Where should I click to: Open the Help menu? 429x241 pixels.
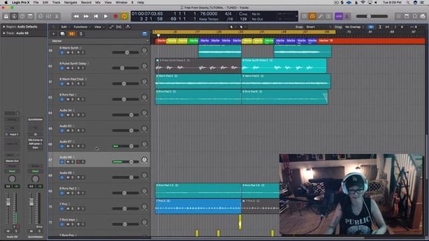141,3
